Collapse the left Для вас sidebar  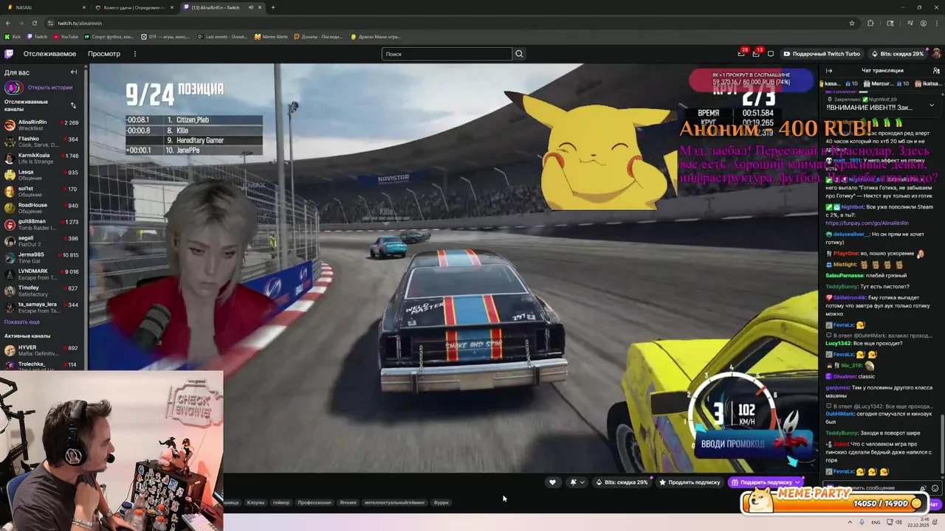(x=74, y=72)
